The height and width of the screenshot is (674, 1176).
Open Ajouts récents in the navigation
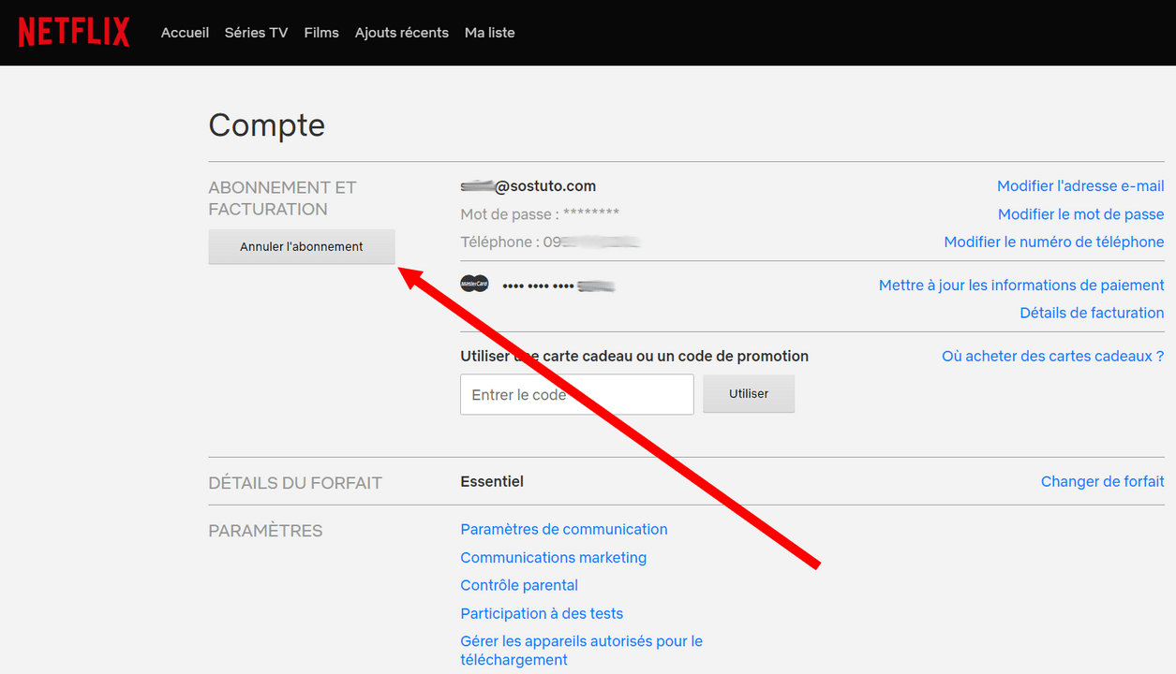[402, 33]
